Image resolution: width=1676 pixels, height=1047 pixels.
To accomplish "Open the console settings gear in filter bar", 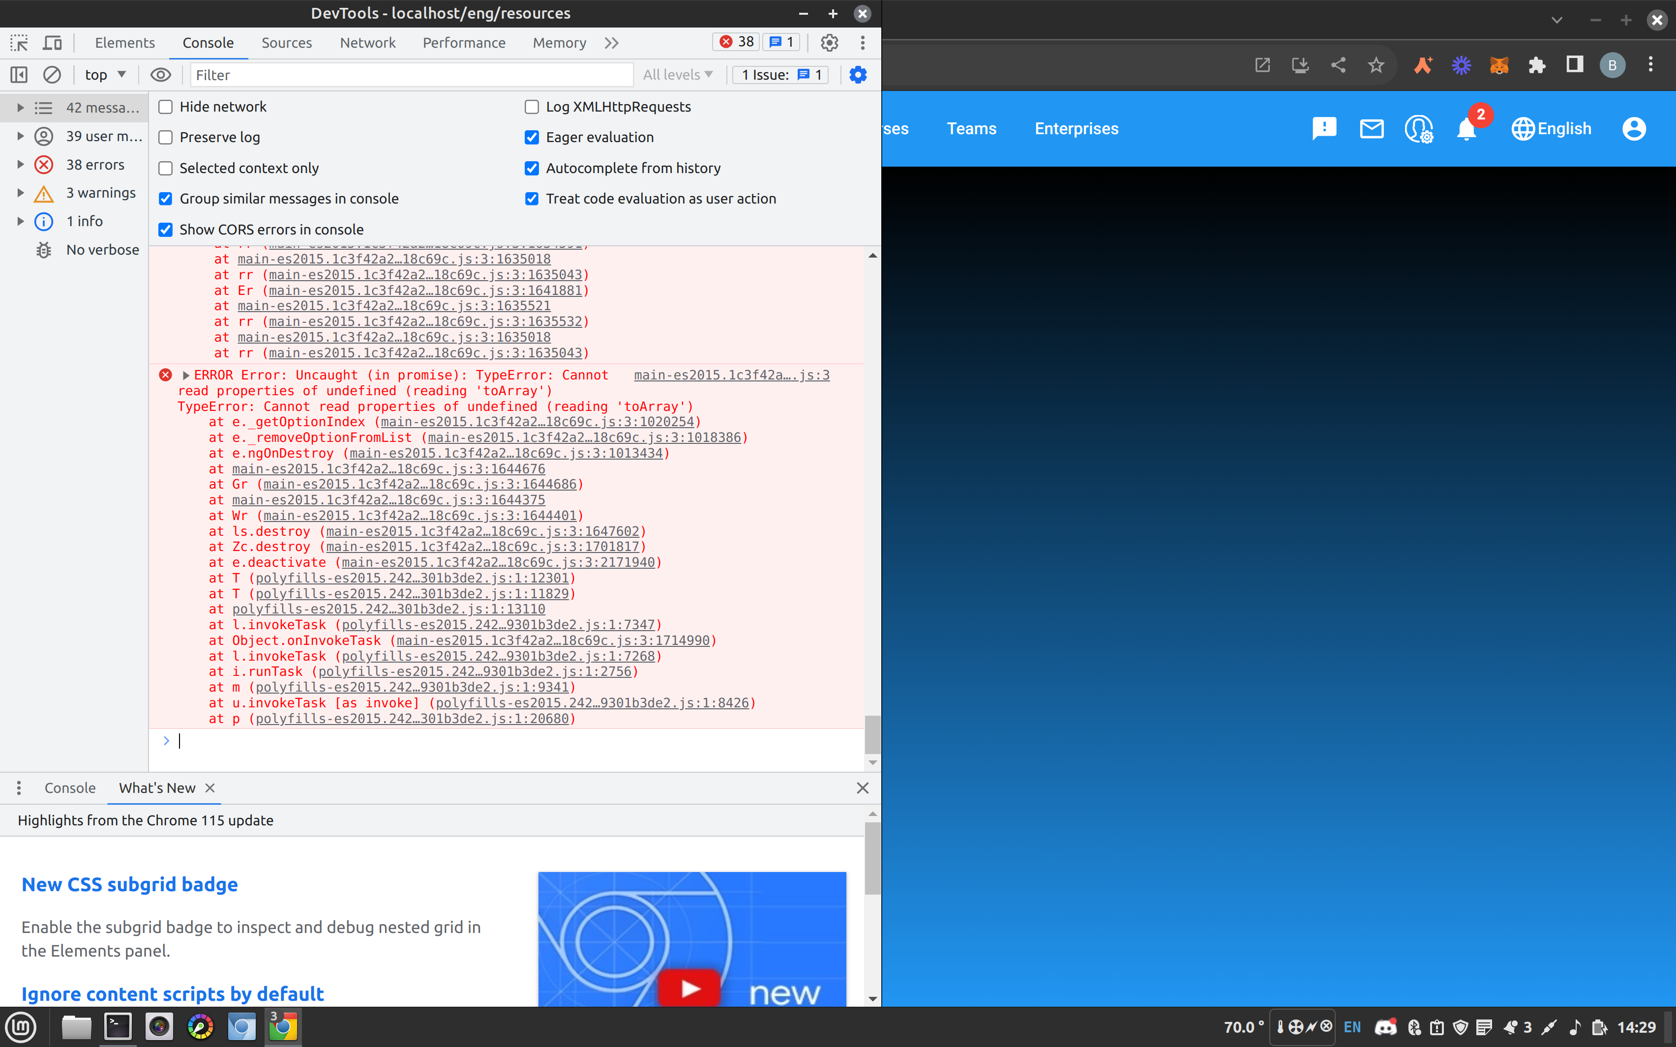I will coord(858,75).
